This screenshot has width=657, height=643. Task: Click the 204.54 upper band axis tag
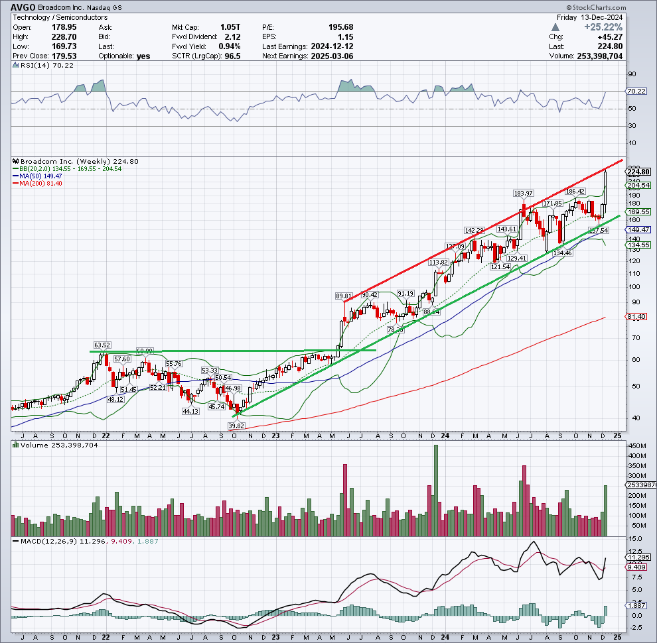point(638,185)
